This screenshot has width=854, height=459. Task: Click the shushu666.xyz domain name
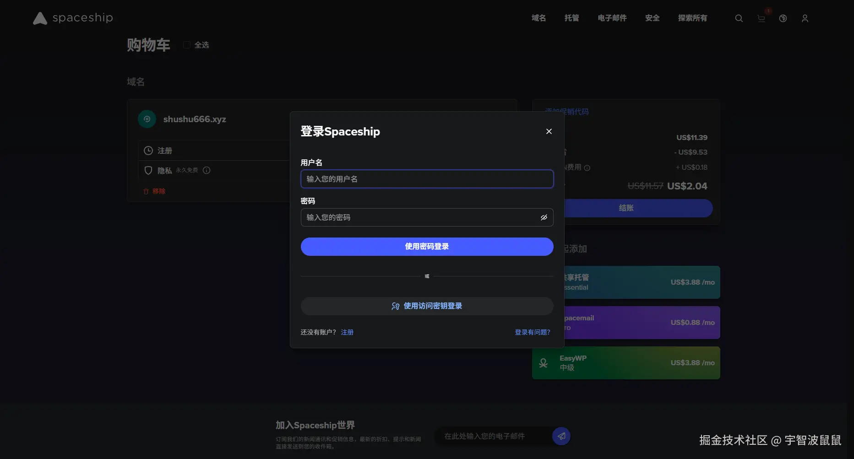coord(195,119)
